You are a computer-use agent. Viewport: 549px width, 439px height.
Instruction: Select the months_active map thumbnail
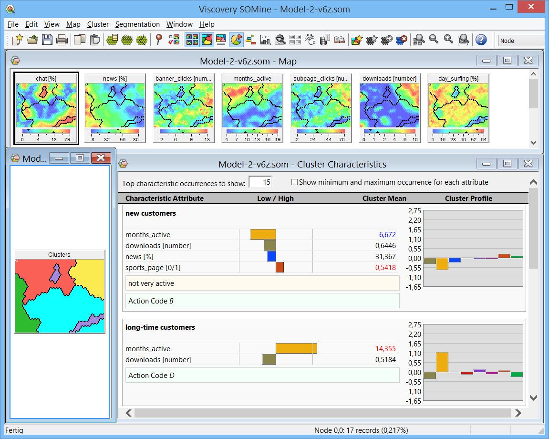252,105
